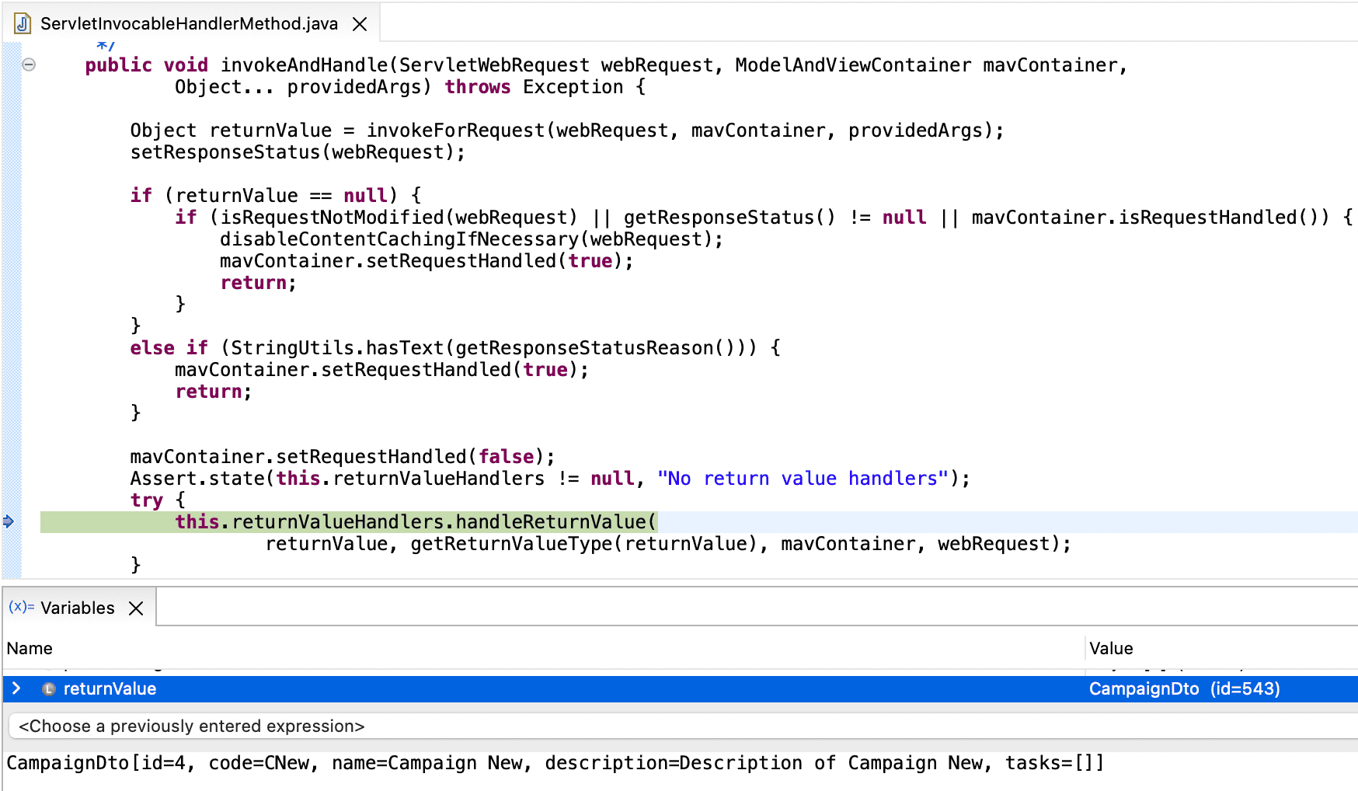Expand the returnValue variable node
Screen dimensions: 1358x791
click(16, 688)
